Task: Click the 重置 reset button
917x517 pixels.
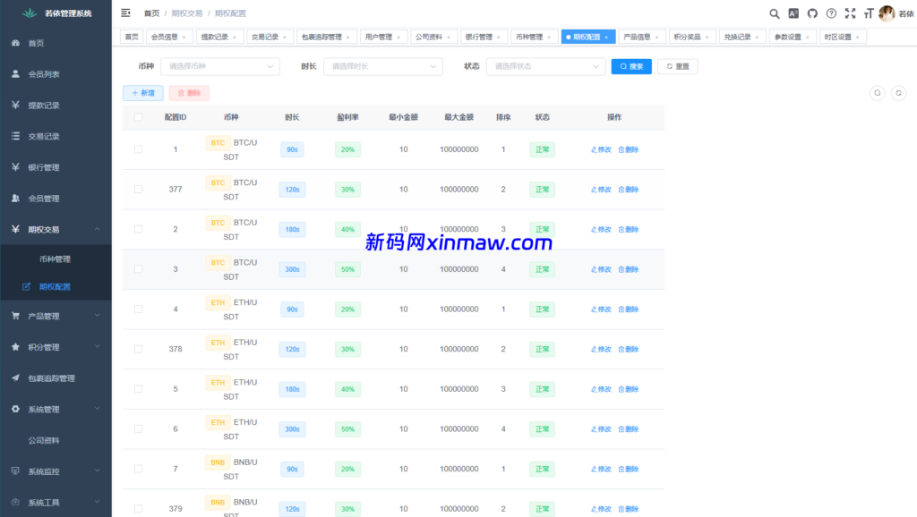Action: tap(678, 66)
